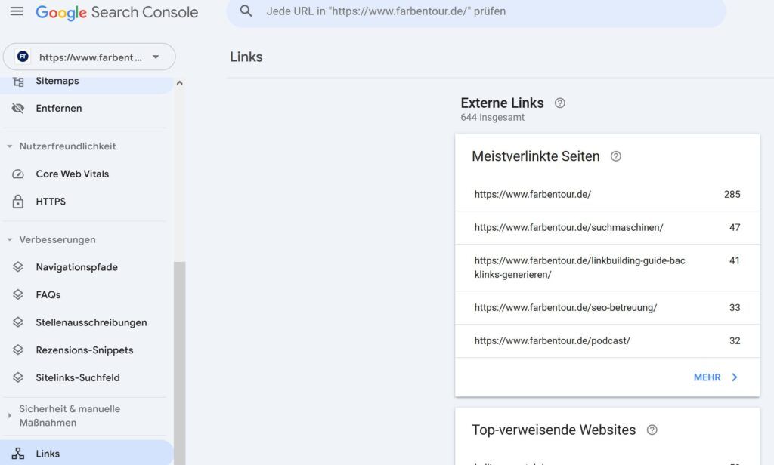This screenshot has height=465, width=774.
Task: Click the '644 insgesamt' text
Action: click(492, 117)
